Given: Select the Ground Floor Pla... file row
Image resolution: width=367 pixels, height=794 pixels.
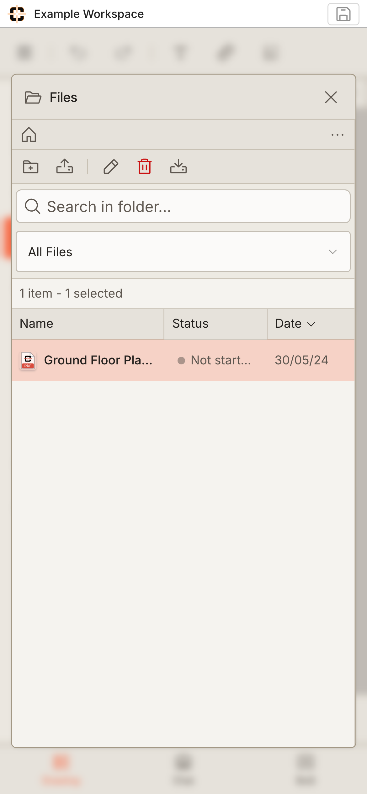Looking at the screenshot, I should (183, 360).
